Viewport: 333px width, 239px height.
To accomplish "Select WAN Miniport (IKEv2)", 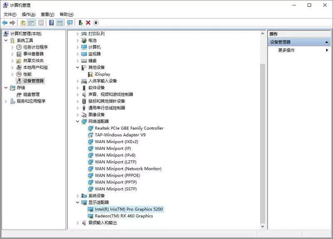I will [x=117, y=142].
